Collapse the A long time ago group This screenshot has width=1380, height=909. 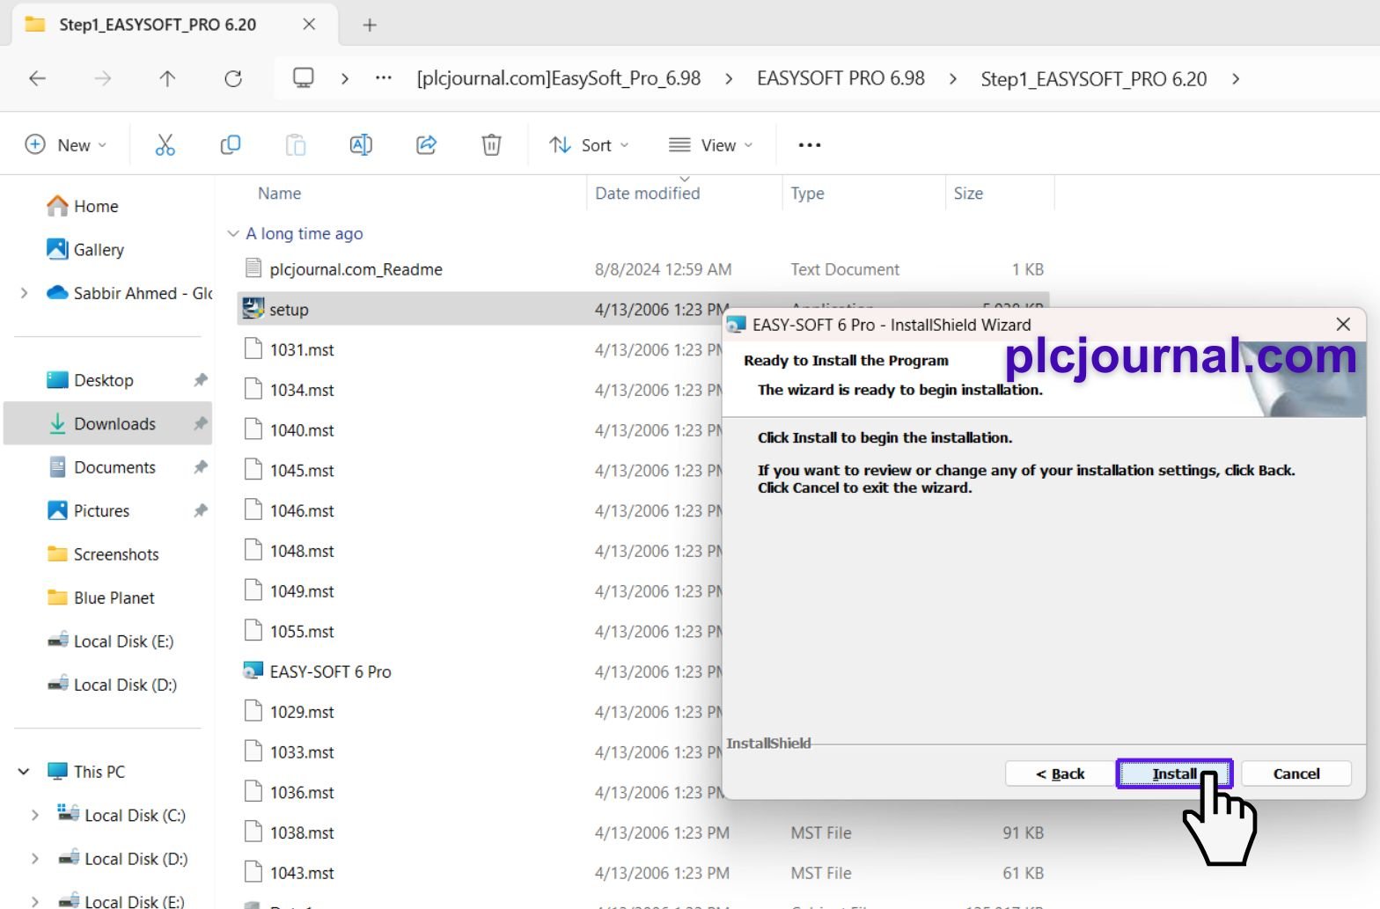pyautogui.click(x=233, y=233)
